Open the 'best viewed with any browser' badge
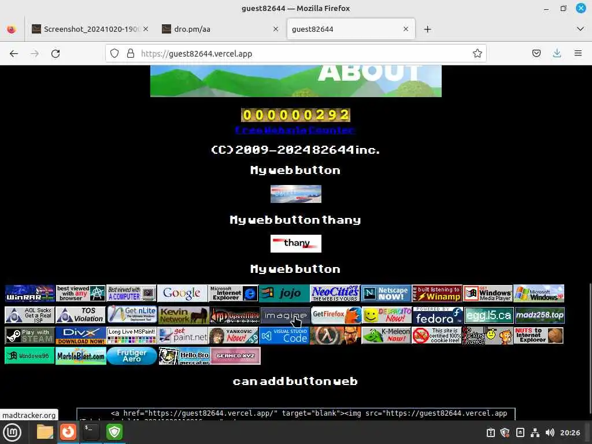 81,293
